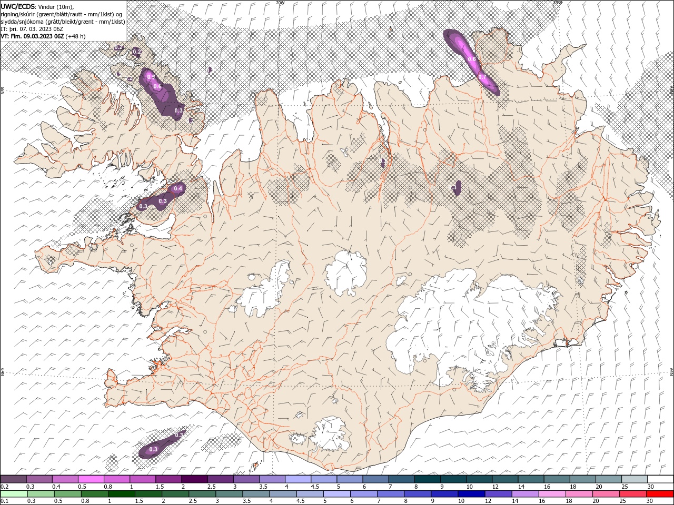
Task: Click the 'IT: þri. 07. 03. 2023 06Z' line
Action: (31, 28)
